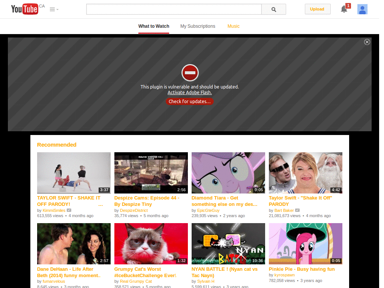Viewport: 384px width, 288px height.
Task: Open the account avatar menu
Action: tap(362, 9)
